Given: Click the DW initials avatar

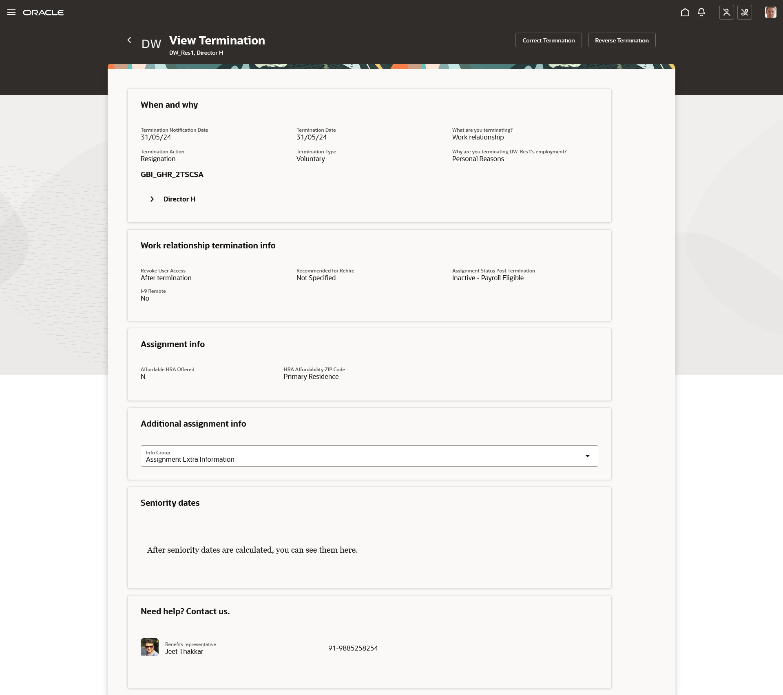Looking at the screenshot, I should (151, 44).
